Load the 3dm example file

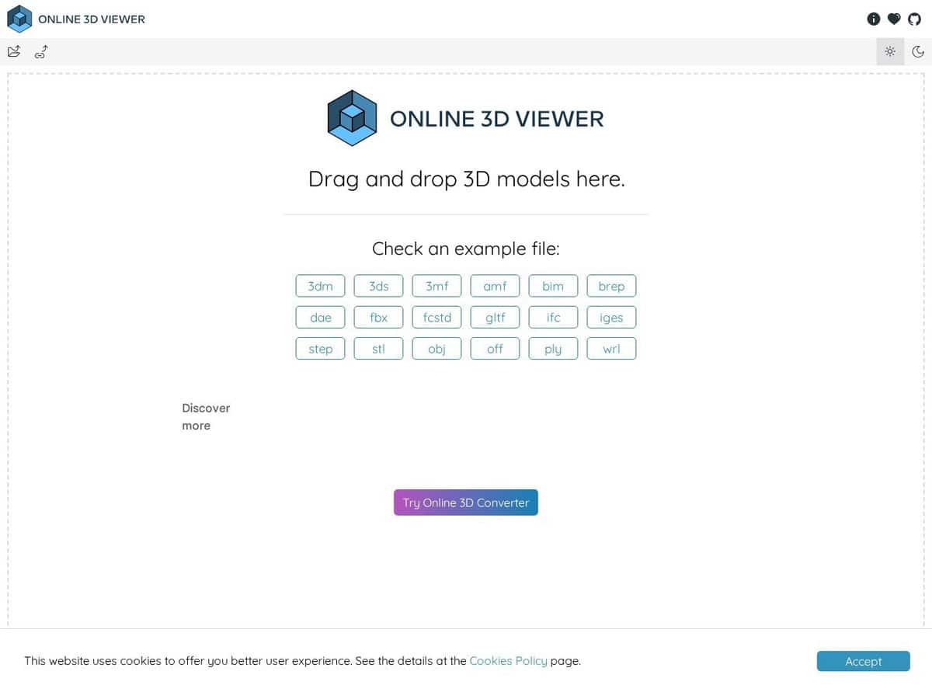(320, 286)
